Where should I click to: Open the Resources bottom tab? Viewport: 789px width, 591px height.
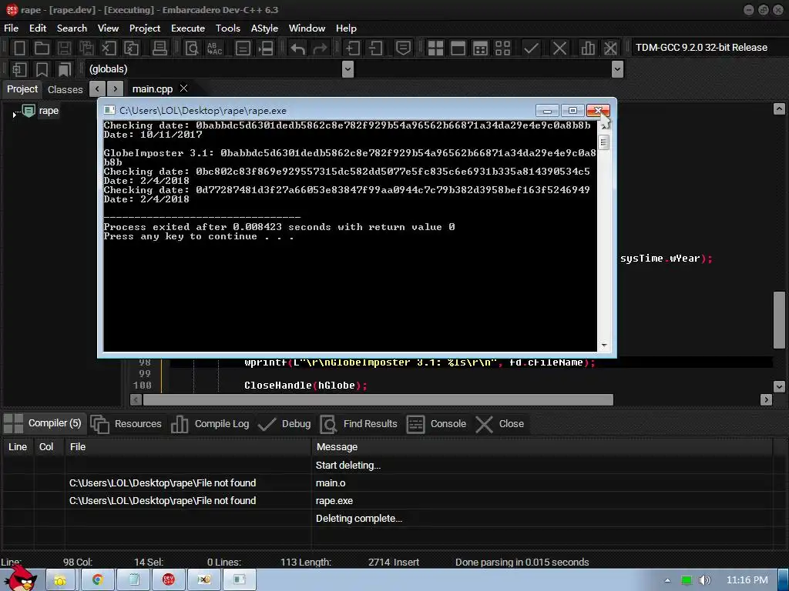point(126,424)
